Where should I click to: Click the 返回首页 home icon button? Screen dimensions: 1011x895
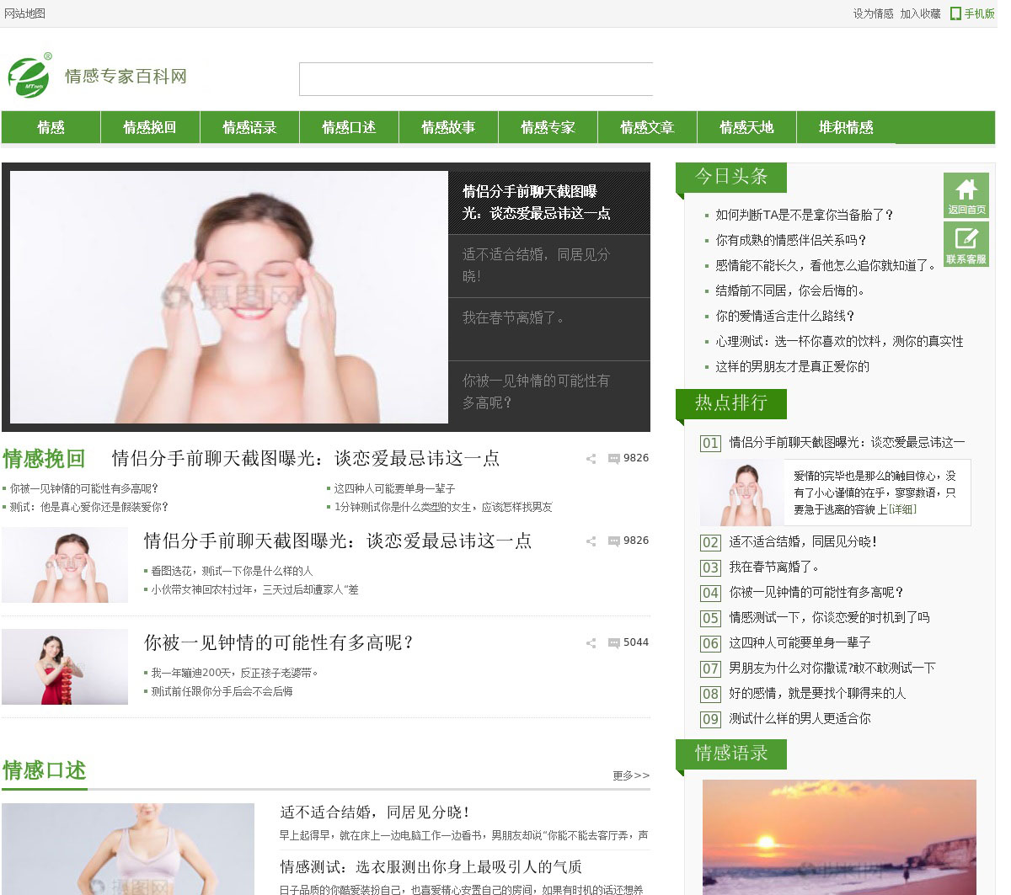[966, 196]
